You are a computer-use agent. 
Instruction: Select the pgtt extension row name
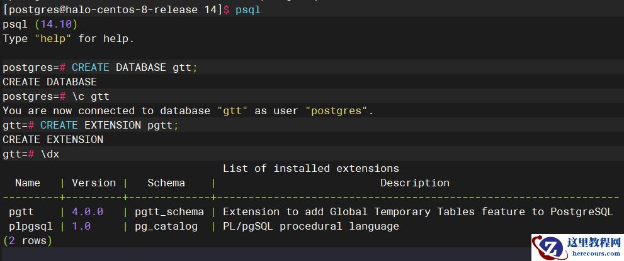coord(21,212)
